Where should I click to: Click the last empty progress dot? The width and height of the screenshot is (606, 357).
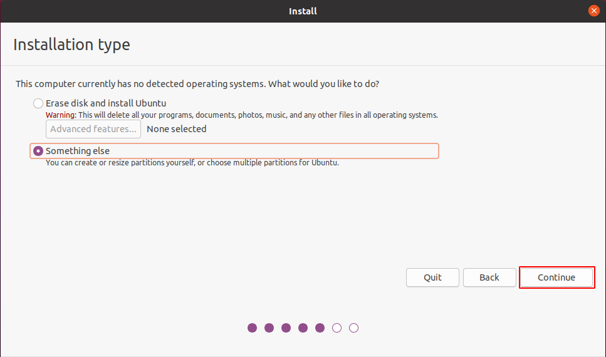(x=354, y=328)
